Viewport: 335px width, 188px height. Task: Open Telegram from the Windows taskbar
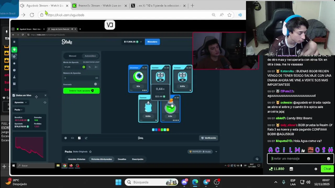coord(206,182)
